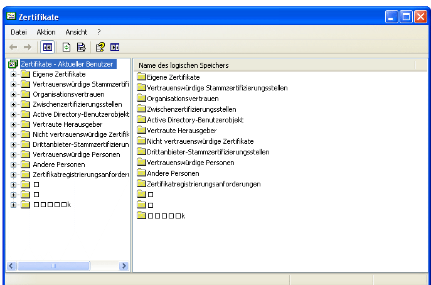Expand the Eigene Zertifikate tree node
Viewport: 431px width, 285px height.
(14, 74)
